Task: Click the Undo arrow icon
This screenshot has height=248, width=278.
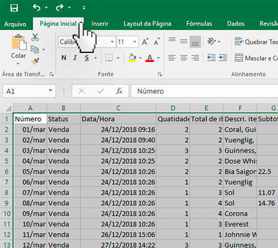Action: point(37,8)
